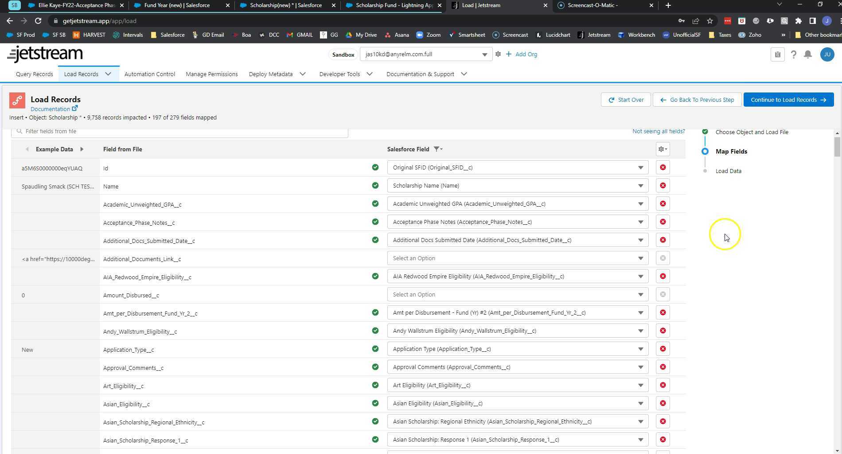This screenshot has height=454, width=842.
Task: Remove the Acceptance Phase Notes mapping
Action: click(x=663, y=222)
